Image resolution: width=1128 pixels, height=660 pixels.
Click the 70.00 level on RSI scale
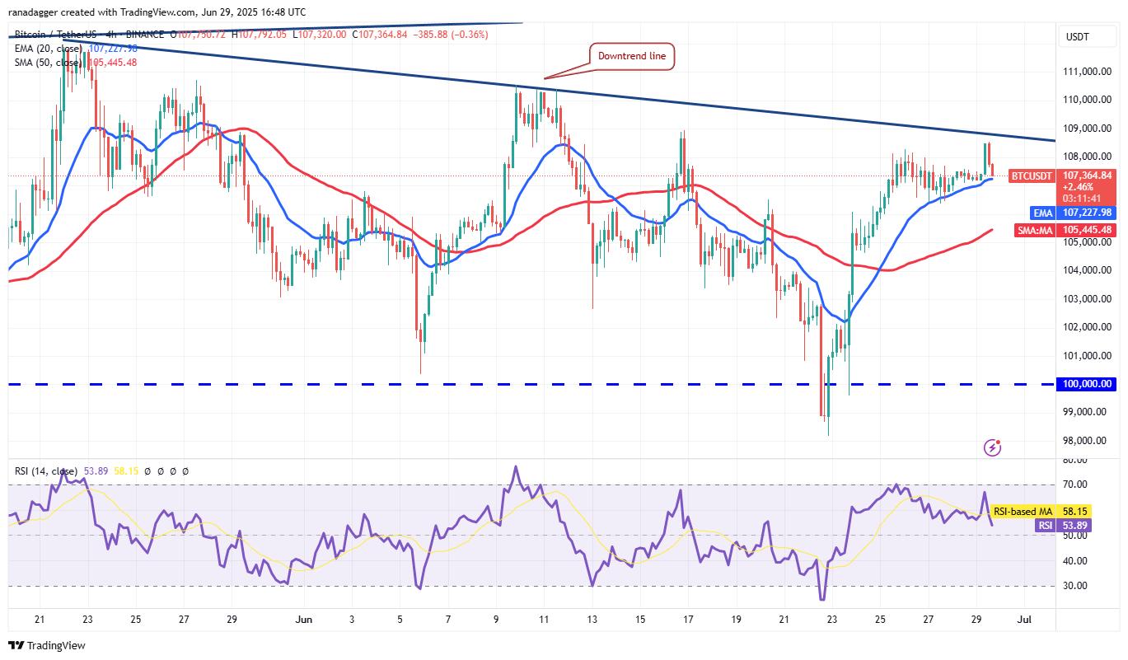click(x=1074, y=484)
